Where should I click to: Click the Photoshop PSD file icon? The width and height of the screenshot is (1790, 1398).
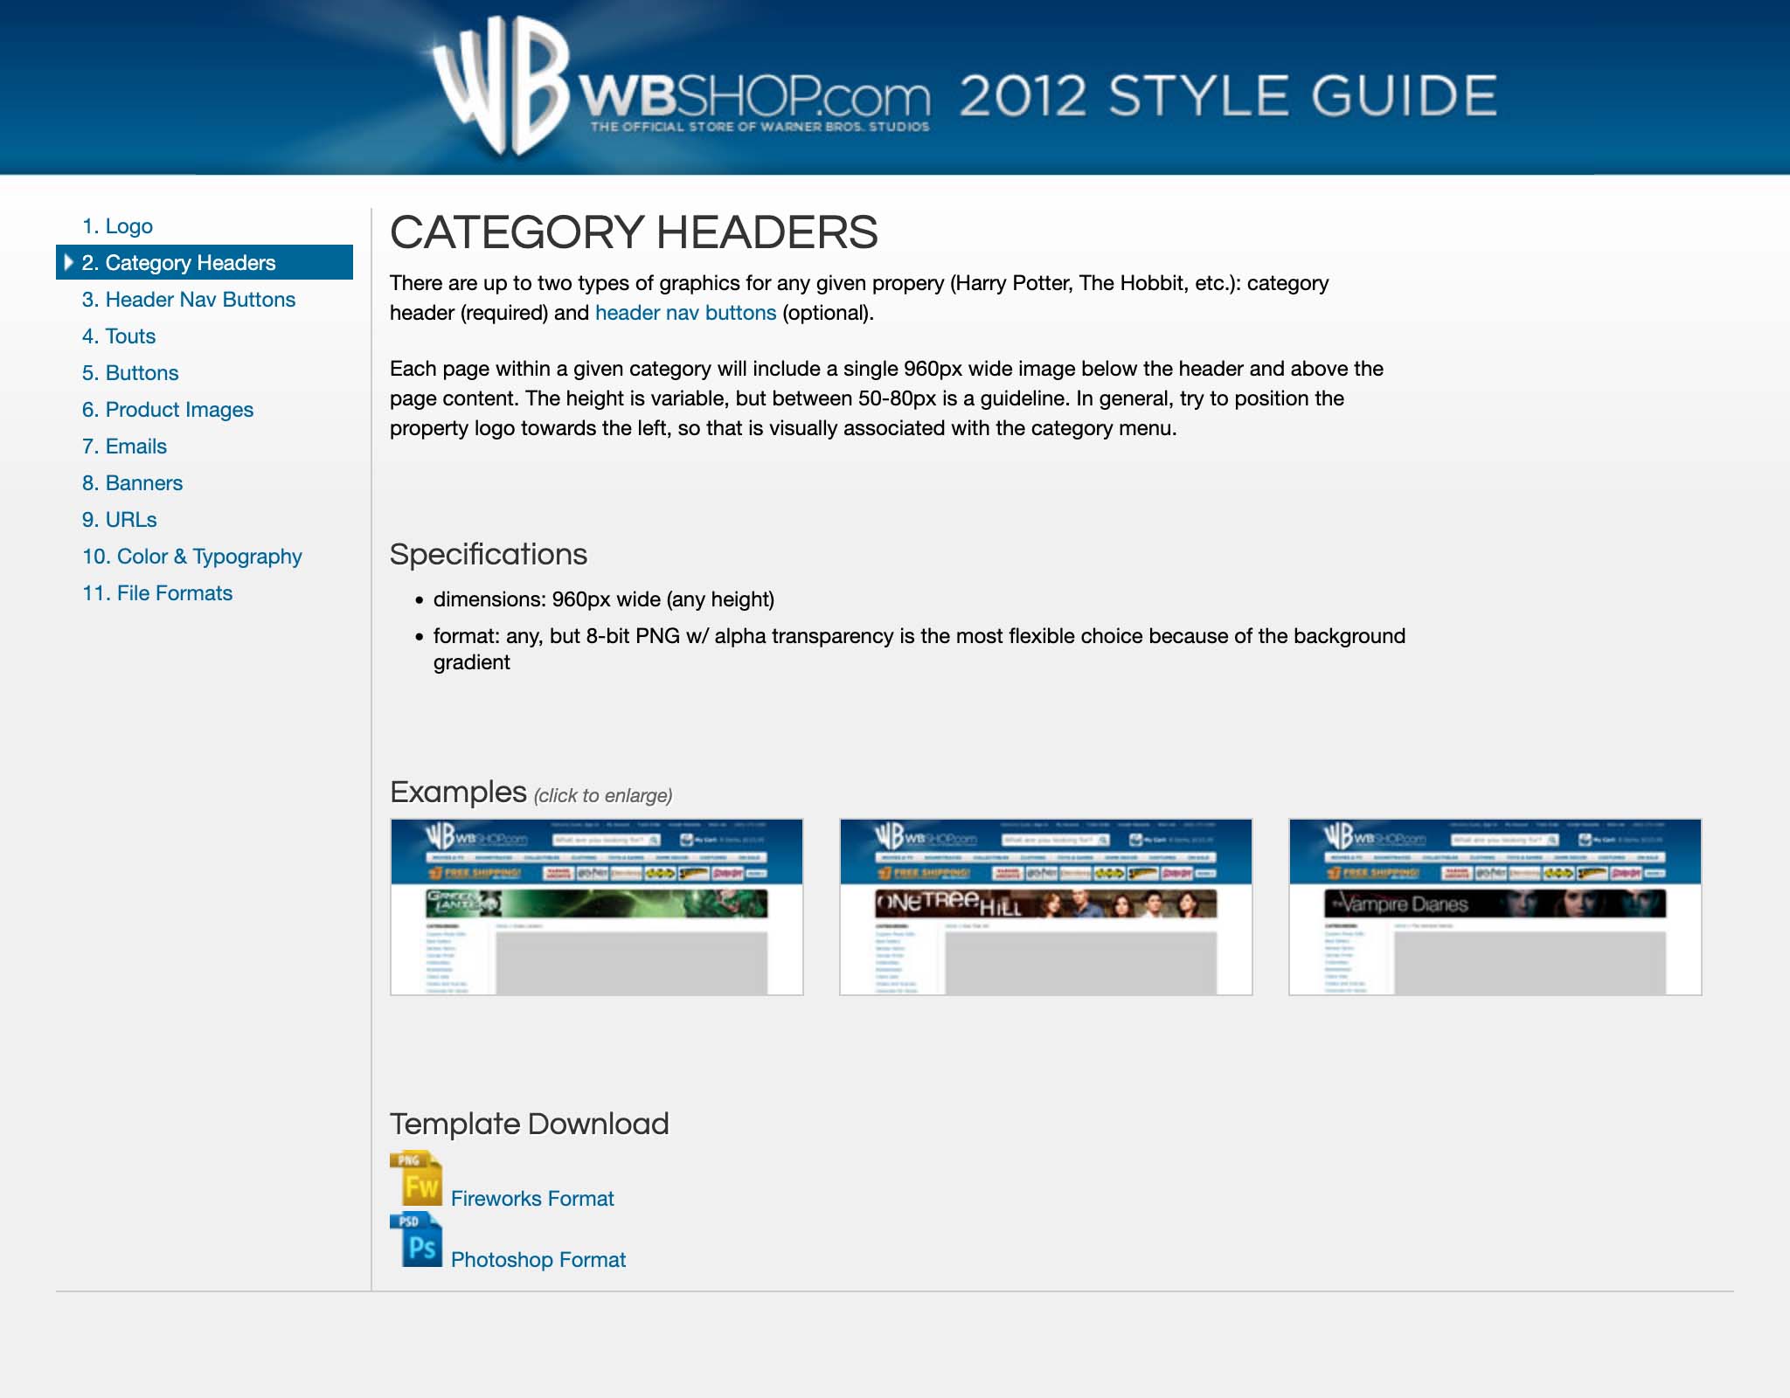416,1239
